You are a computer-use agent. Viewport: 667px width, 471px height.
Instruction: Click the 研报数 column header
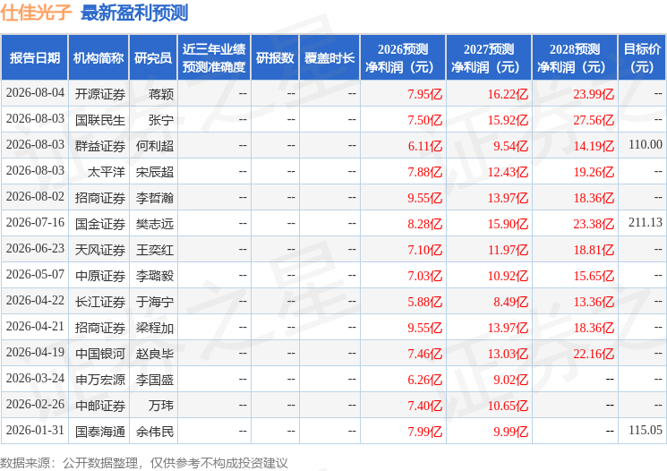click(x=275, y=58)
